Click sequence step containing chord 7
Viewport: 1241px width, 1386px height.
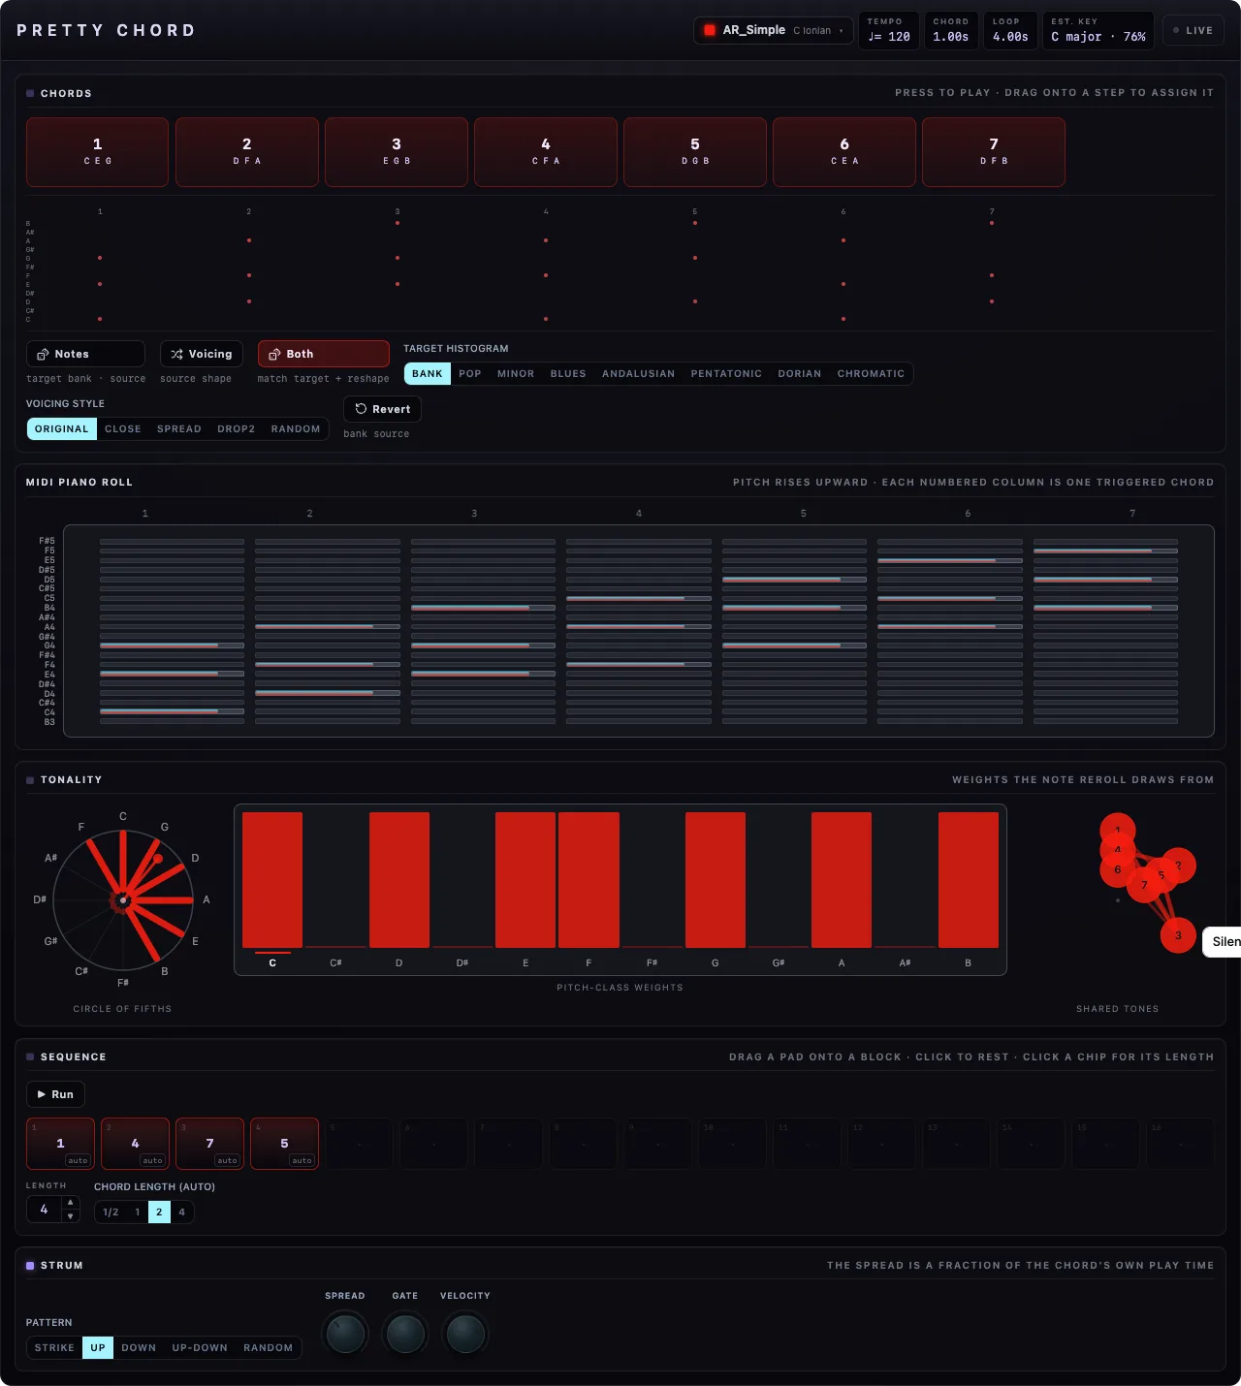coord(209,1144)
